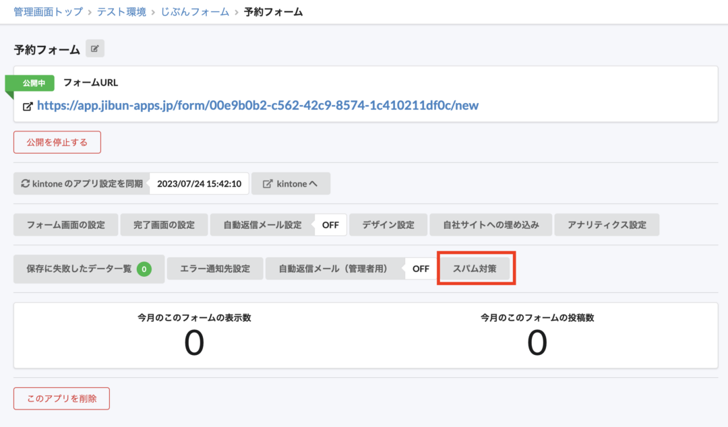Open the kintoneへ button
The height and width of the screenshot is (427, 728).
291,184
